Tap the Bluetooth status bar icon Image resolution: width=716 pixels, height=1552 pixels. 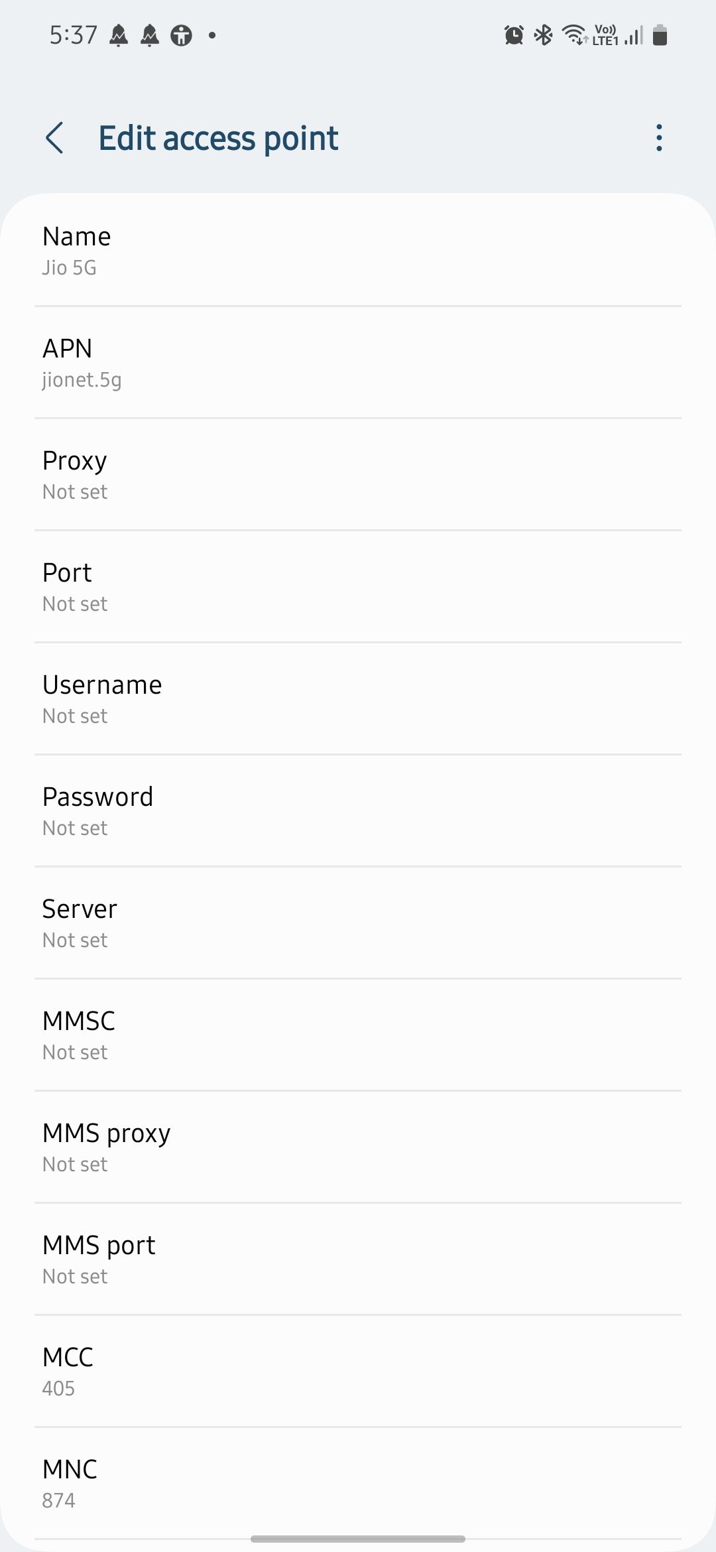click(544, 35)
